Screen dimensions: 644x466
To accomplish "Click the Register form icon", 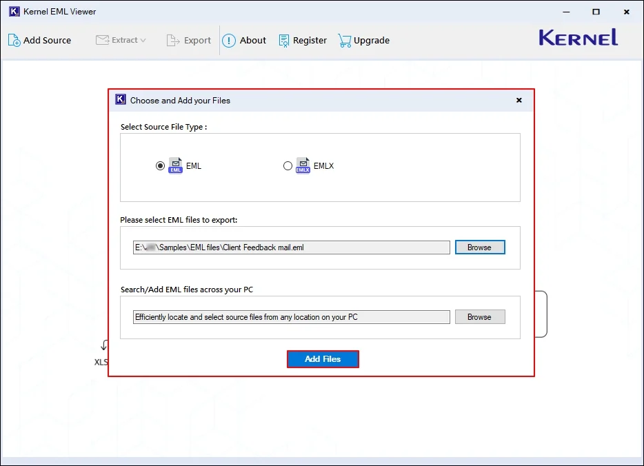I will click(284, 41).
